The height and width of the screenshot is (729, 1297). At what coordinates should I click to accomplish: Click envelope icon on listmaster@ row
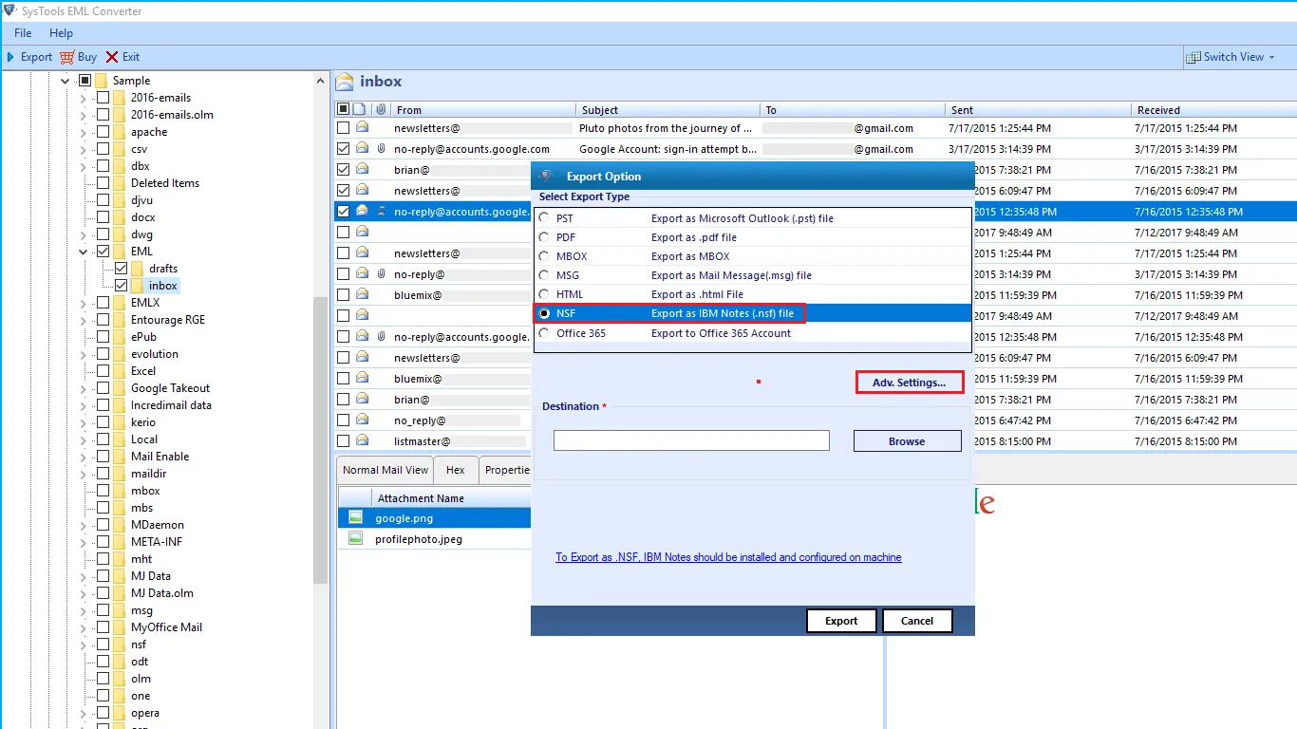tap(362, 441)
